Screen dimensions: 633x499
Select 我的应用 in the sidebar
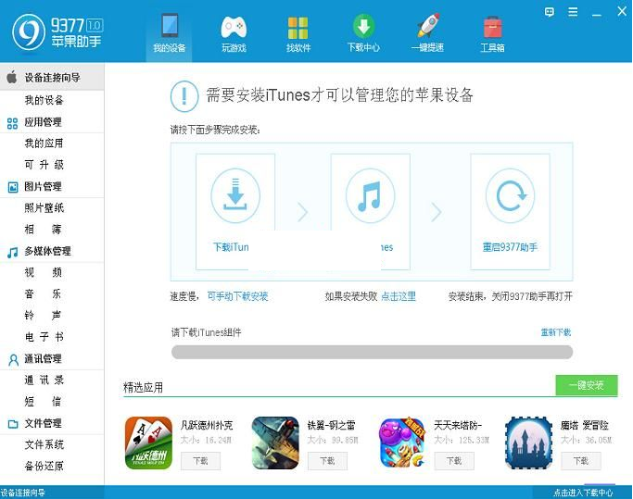click(x=44, y=143)
